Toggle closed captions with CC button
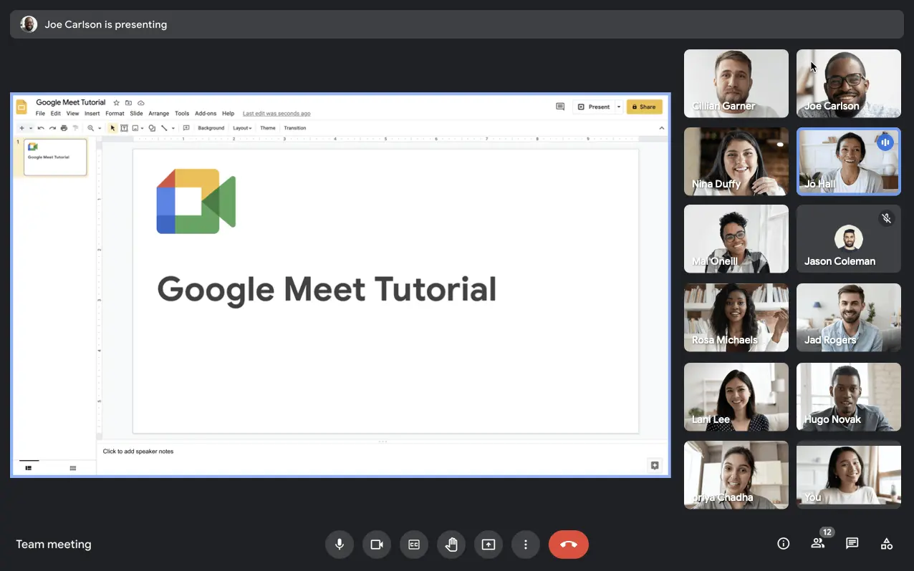This screenshot has height=571, width=914. coord(414,545)
